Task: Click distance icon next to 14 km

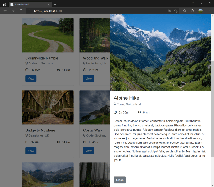Action: pyautogui.click(x=58, y=142)
